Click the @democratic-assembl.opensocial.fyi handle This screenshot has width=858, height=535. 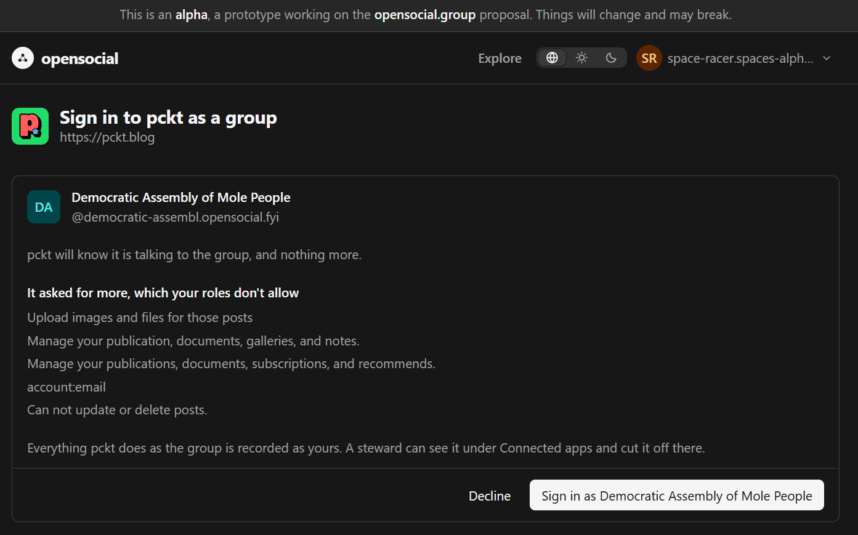pos(176,217)
